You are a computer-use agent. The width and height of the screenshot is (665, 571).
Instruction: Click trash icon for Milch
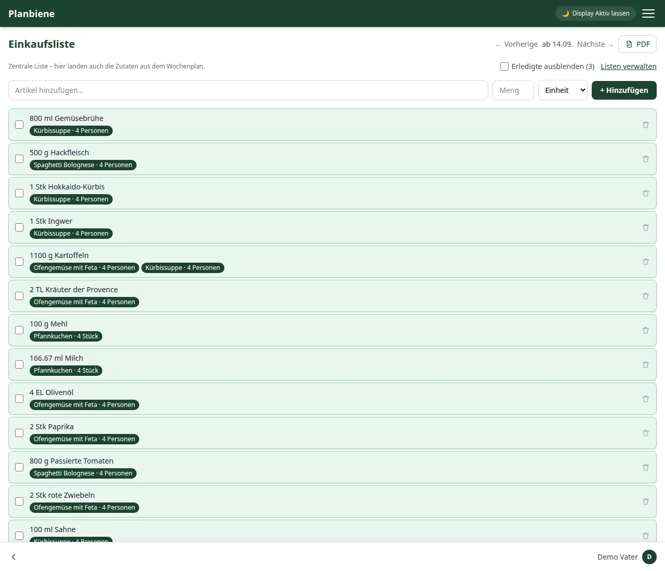(646, 364)
